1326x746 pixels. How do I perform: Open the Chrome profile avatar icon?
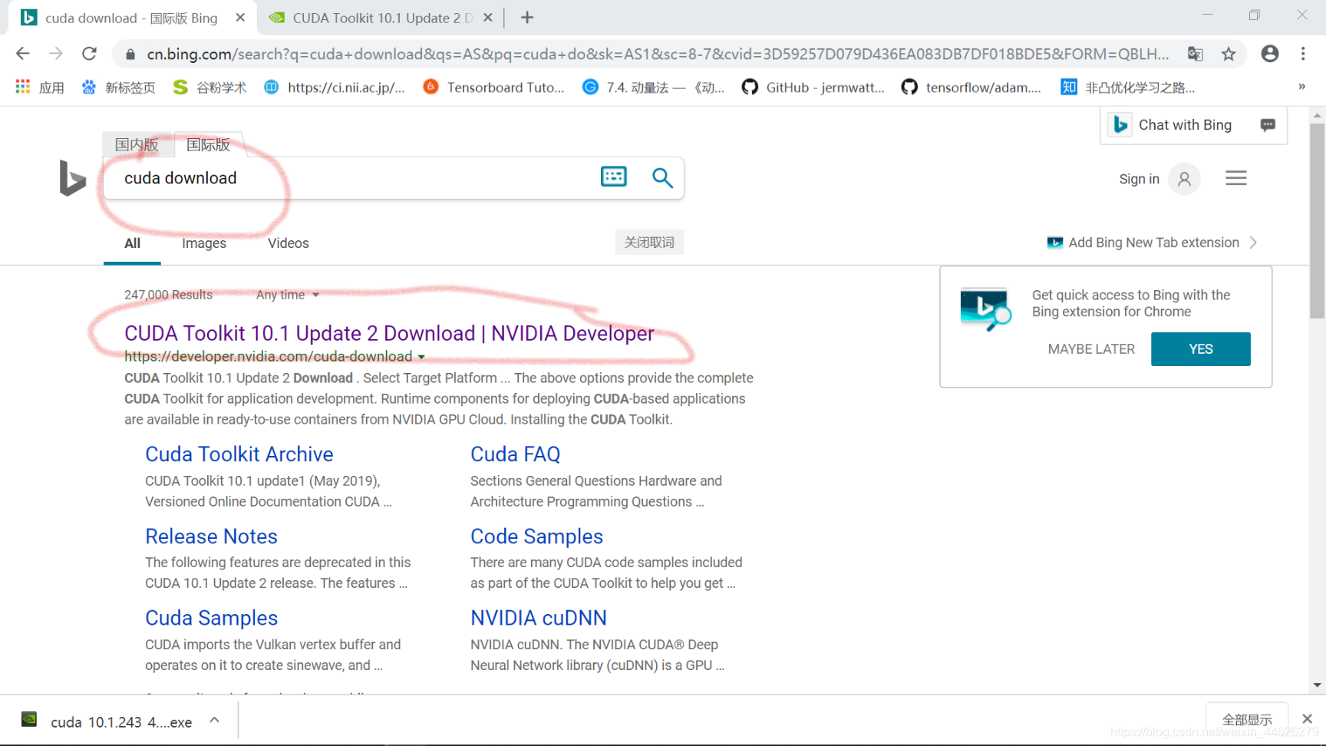(1270, 53)
